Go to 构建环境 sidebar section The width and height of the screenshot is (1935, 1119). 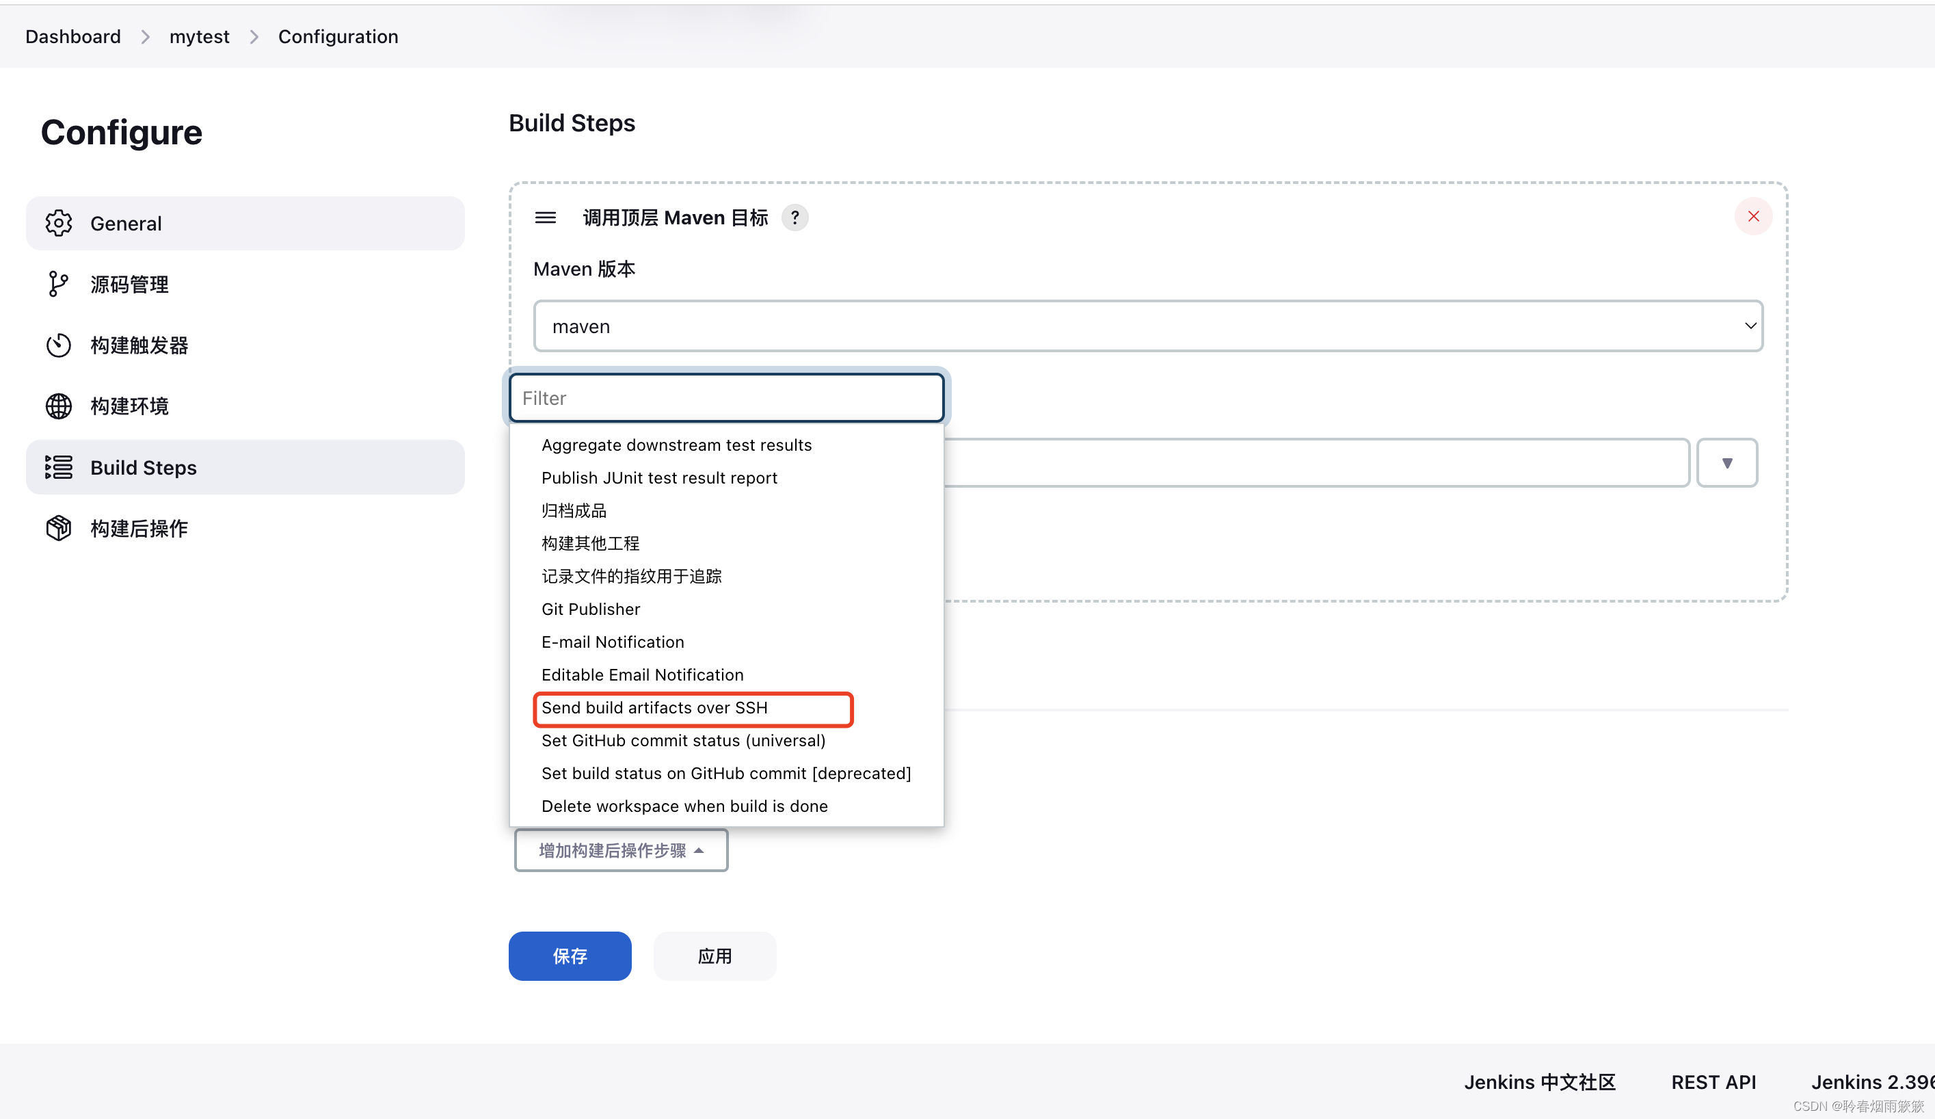point(245,406)
